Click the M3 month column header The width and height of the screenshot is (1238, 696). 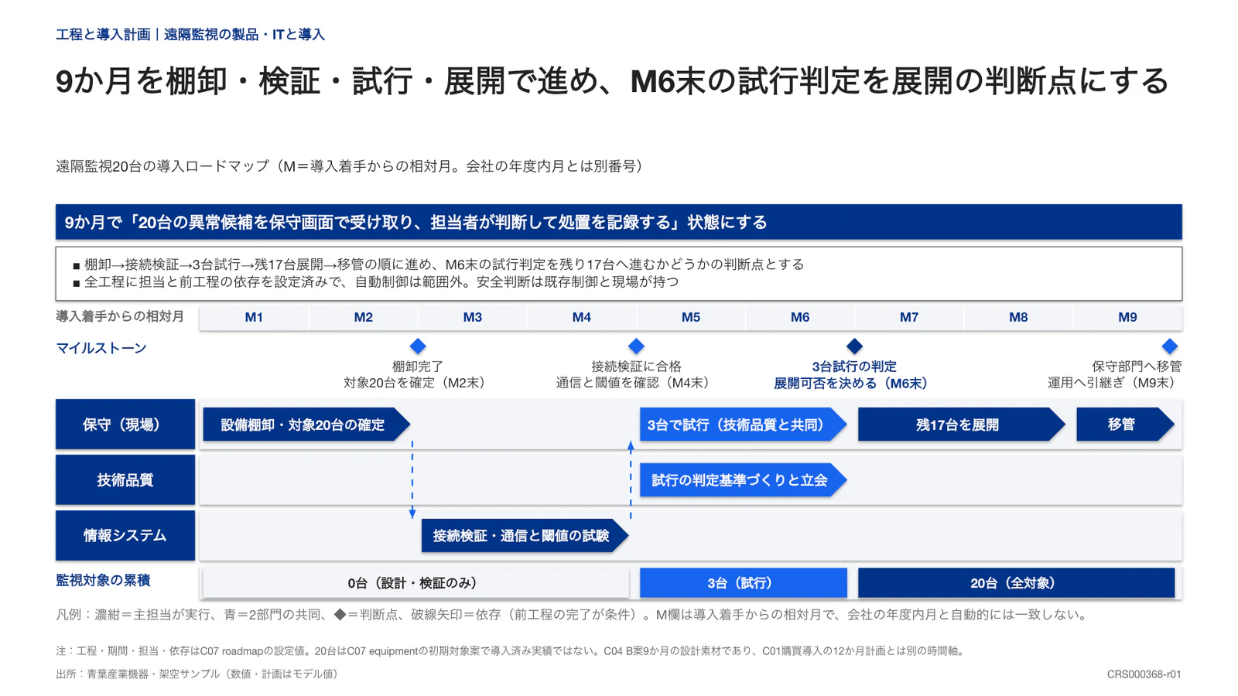(472, 317)
